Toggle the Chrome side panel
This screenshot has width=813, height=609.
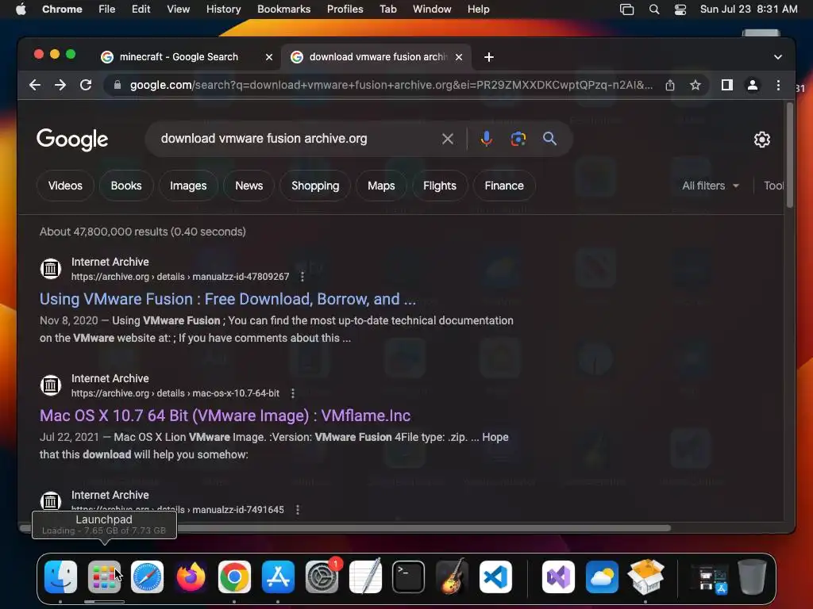click(x=727, y=85)
